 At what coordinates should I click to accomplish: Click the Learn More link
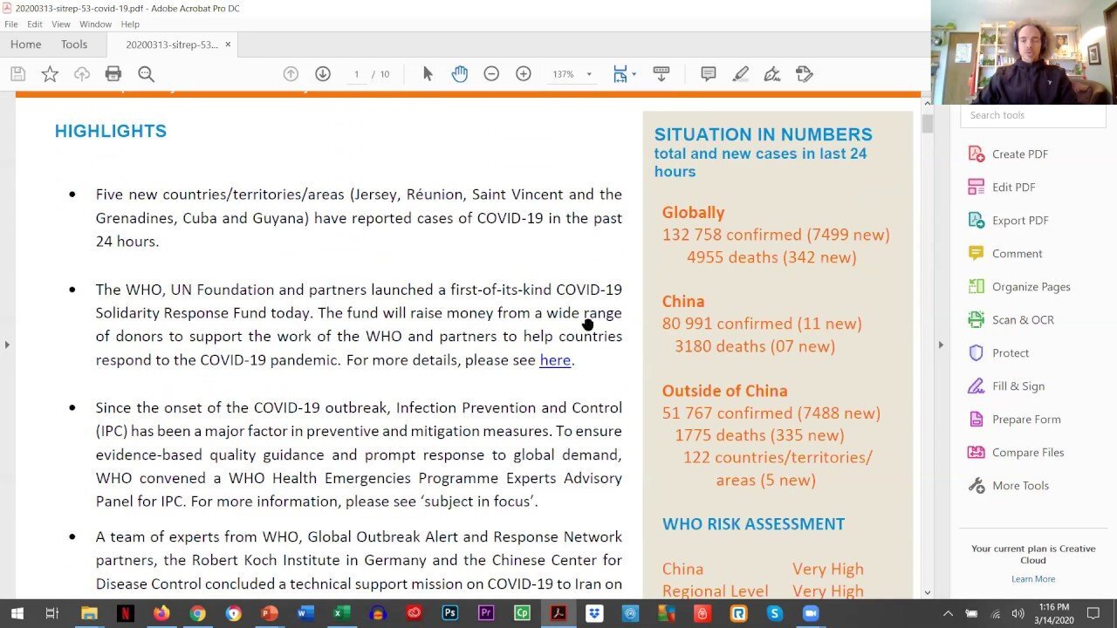pyautogui.click(x=1033, y=579)
